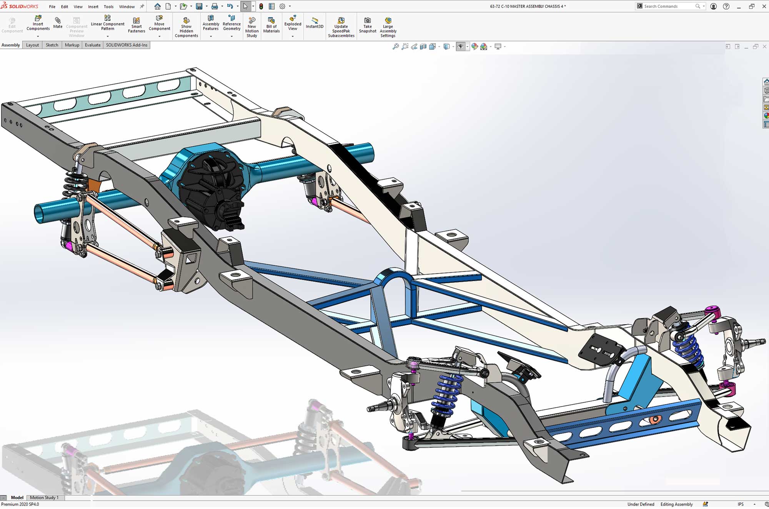Undo the last action
The width and height of the screenshot is (769, 509).
point(230,6)
